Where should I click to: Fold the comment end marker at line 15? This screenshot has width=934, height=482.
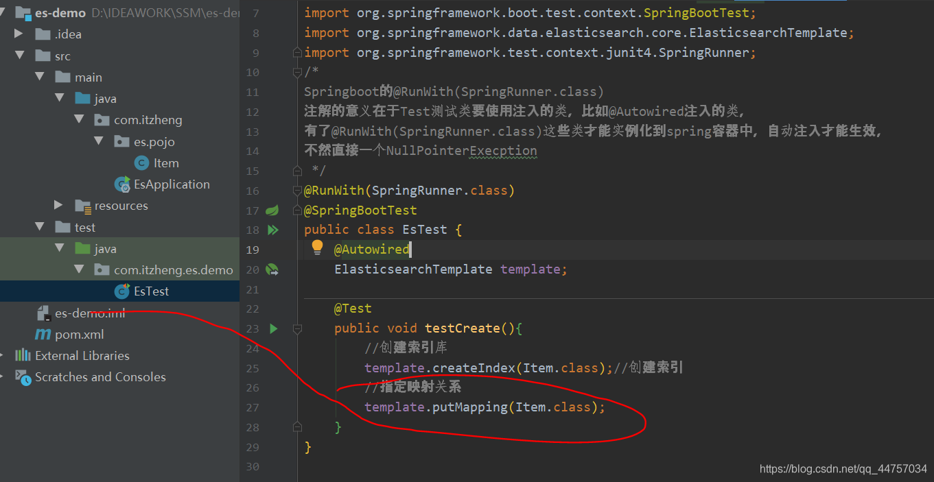(x=297, y=170)
